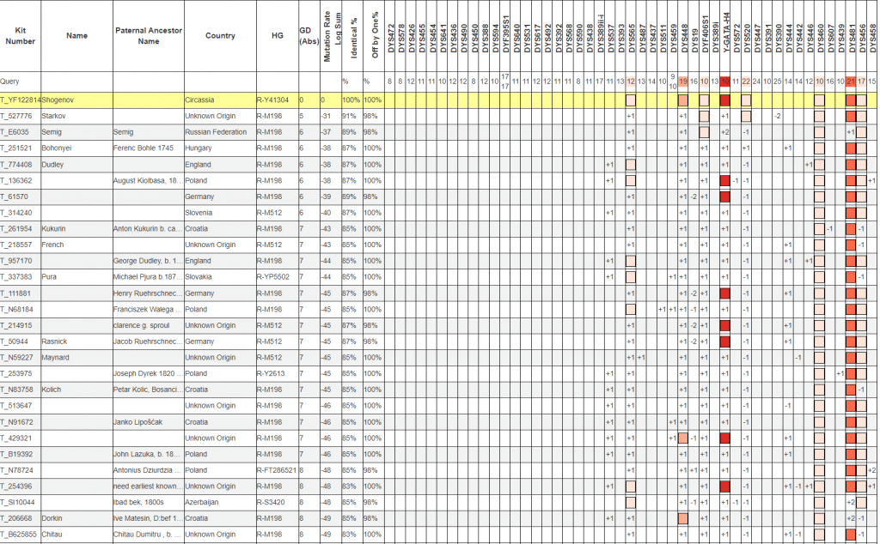
Task: Click the Ferenc Bohle 1745 ancestor cell
Action: (142, 148)
